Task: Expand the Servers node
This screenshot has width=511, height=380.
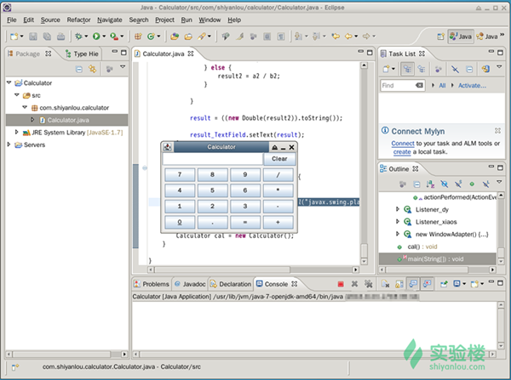Action: pos(9,145)
